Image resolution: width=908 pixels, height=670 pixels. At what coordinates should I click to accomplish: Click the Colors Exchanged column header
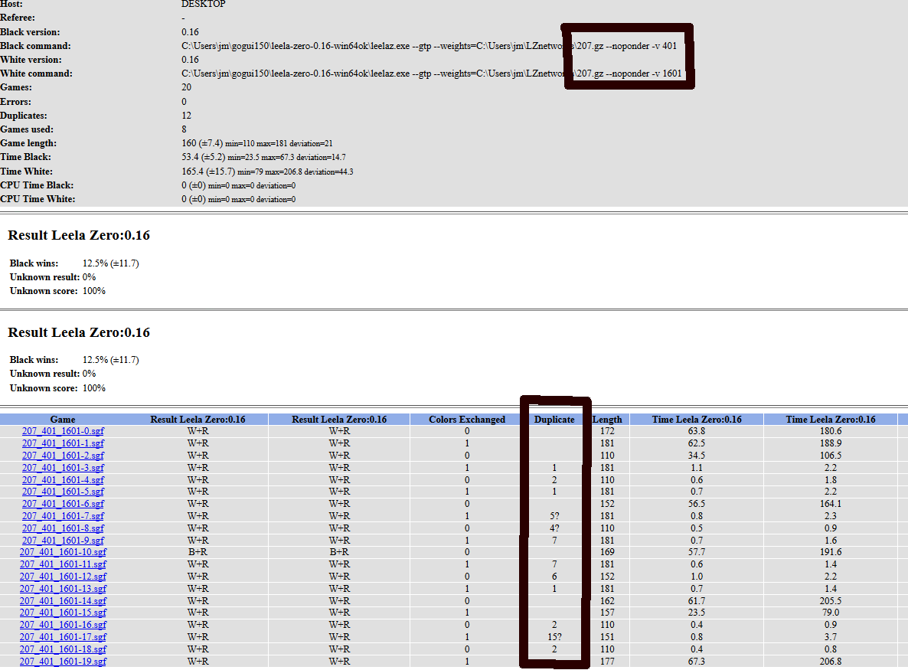coord(467,420)
